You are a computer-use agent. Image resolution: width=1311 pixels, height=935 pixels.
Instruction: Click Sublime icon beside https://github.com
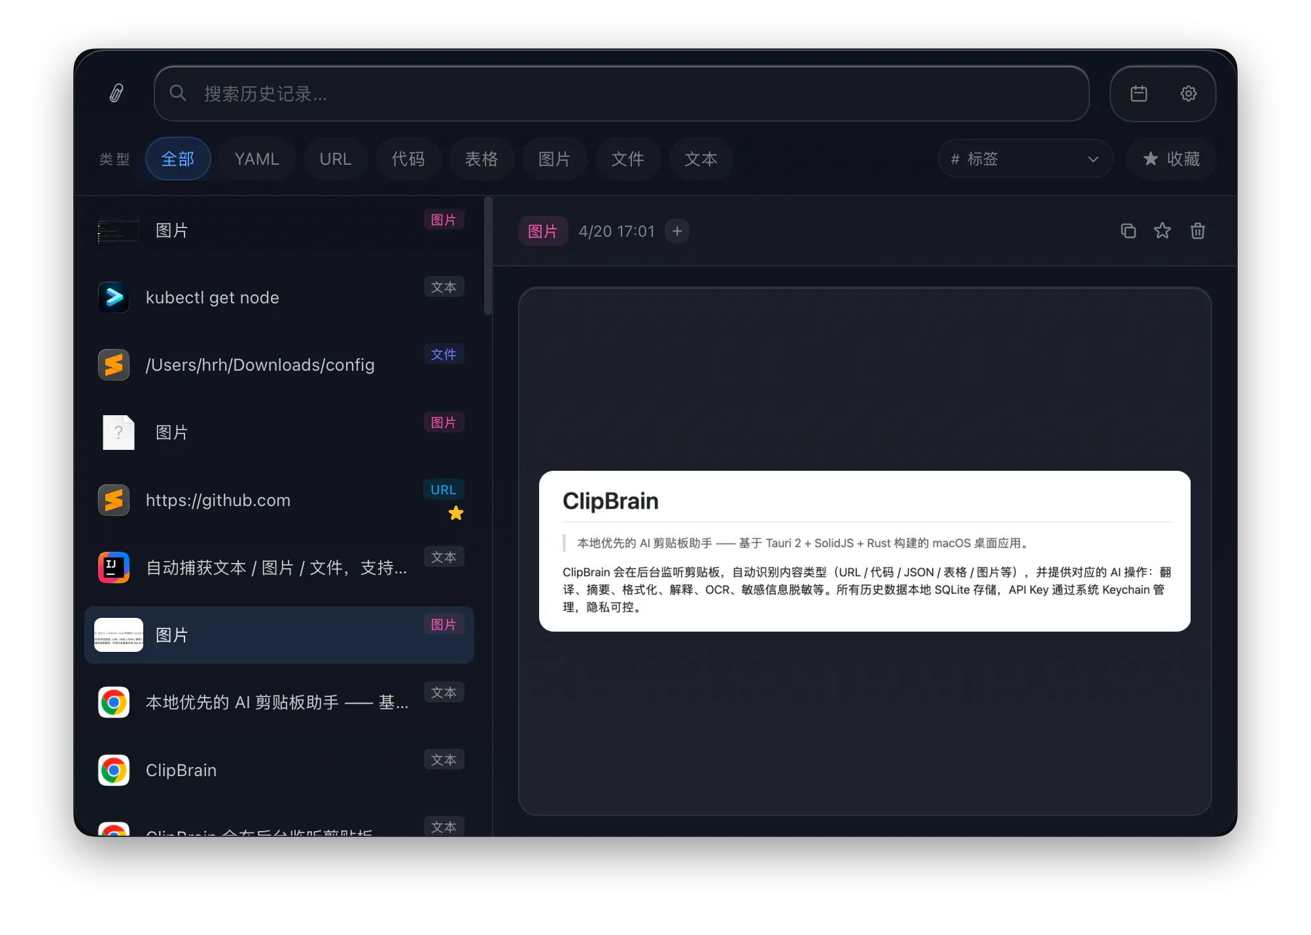tap(114, 500)
